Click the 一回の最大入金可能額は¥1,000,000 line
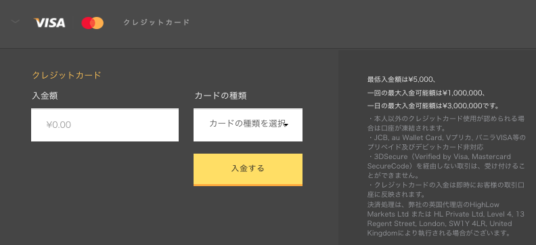536x245 pixels. 426,93
